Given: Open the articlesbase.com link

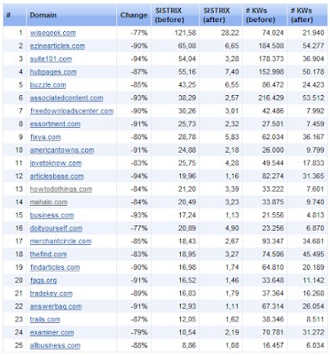Looking at the screenshot, I should tap(57, 176).
